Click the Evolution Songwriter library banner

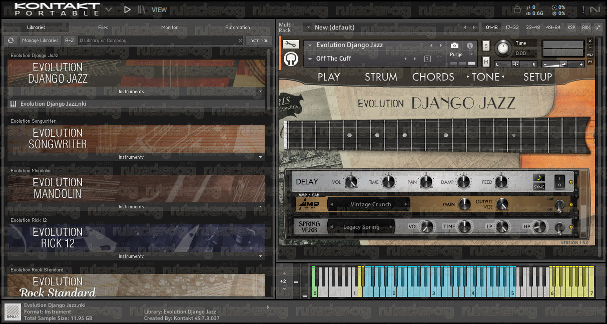click(x=136, y=139)
